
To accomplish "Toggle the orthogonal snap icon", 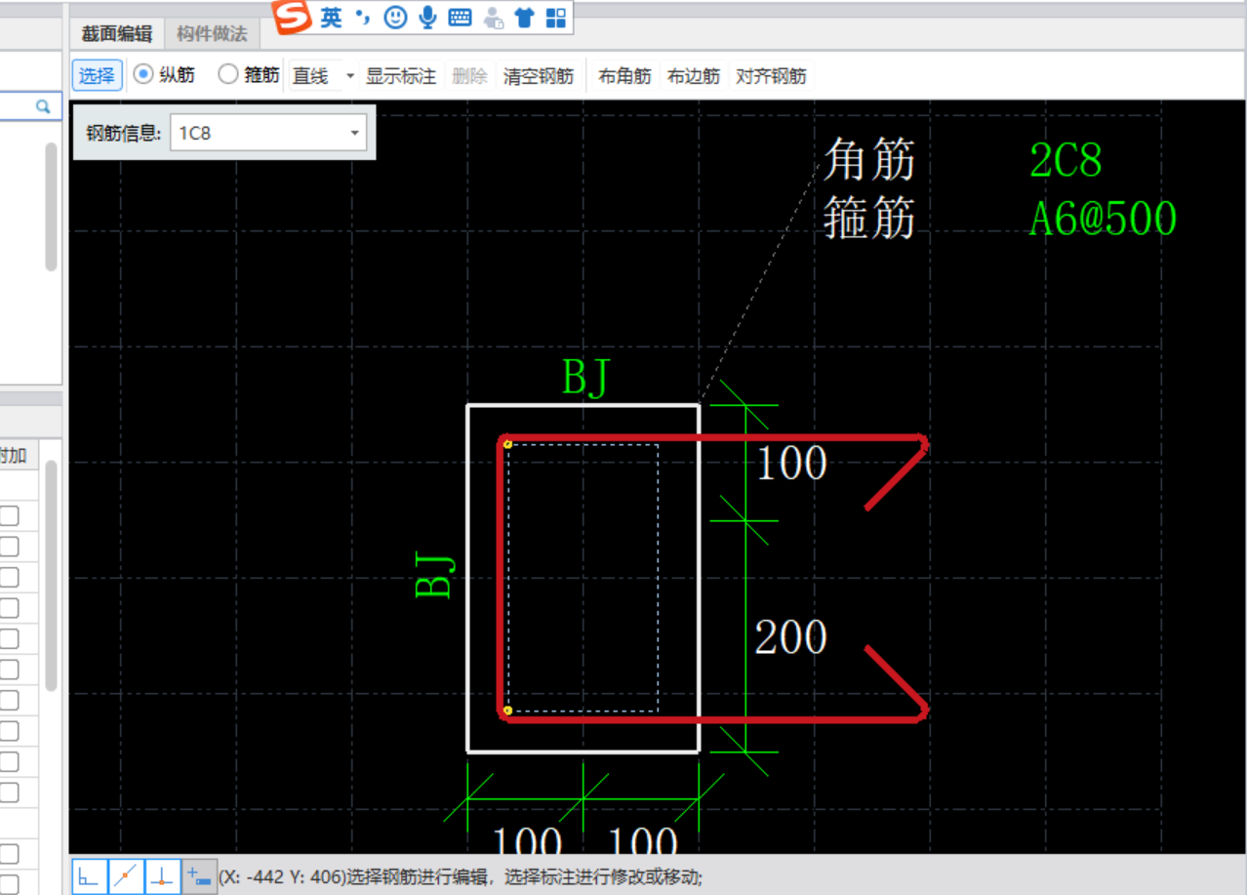I will coord(89,875).
